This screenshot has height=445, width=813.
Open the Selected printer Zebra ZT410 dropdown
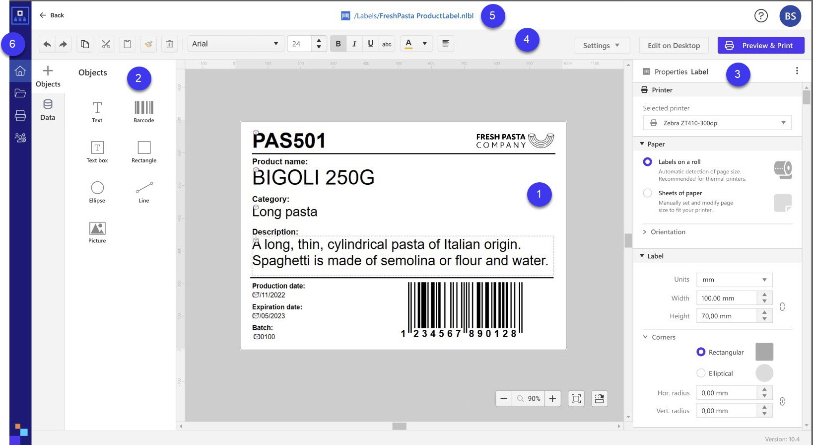tap(717, 123)
